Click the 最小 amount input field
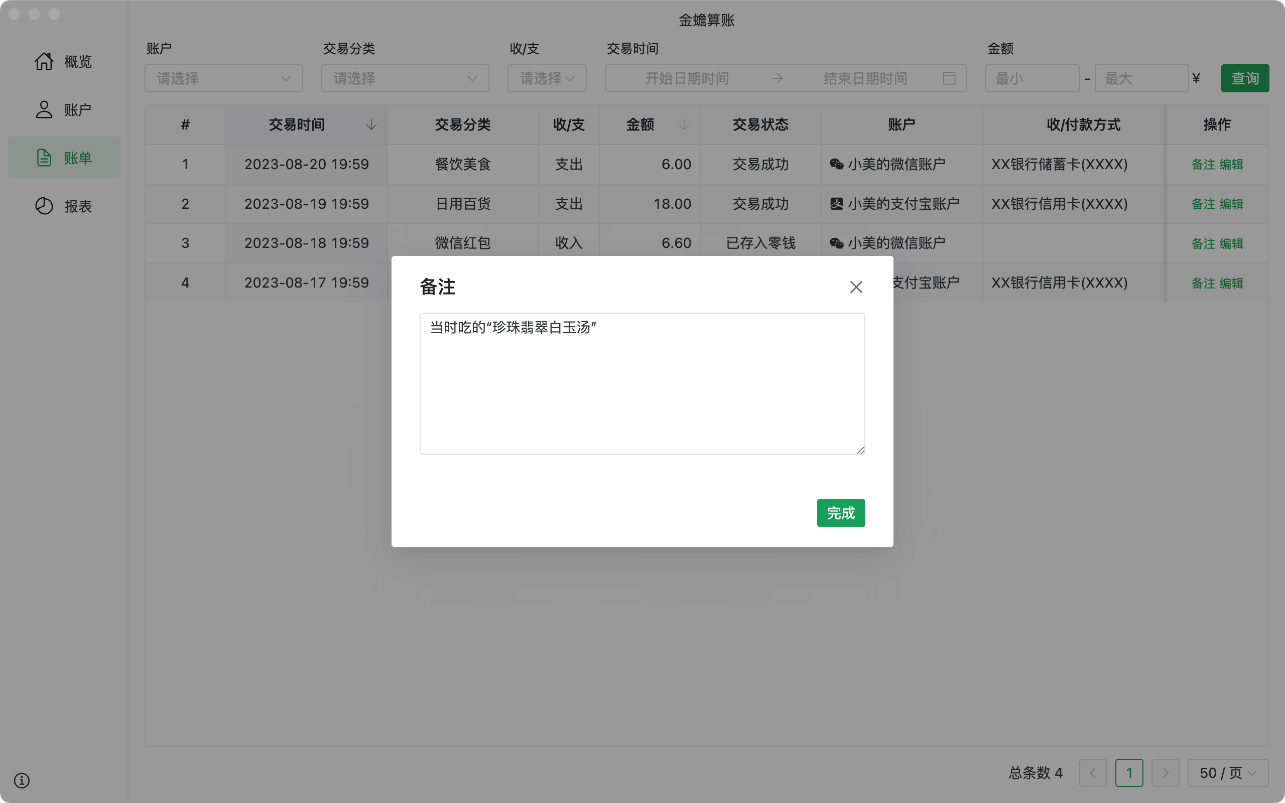1285x803 pixels. [1032, 79]
